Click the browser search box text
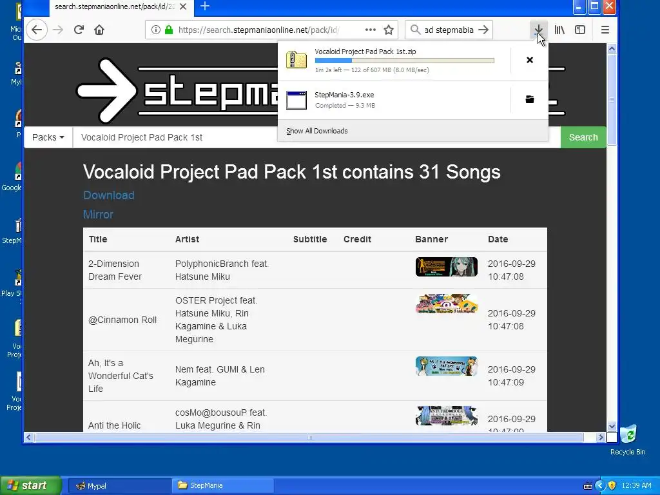The image size is (660, 495). pyautogui.click(x=449, y=30)
